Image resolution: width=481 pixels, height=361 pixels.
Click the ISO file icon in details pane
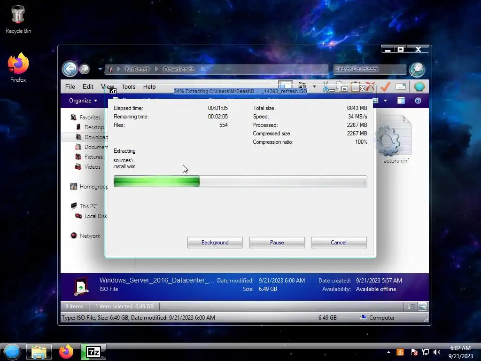pos(81,286)
